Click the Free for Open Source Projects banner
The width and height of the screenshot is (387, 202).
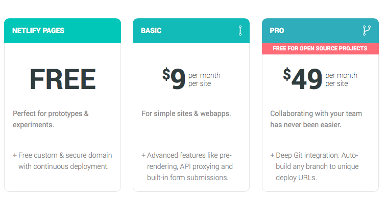(x=320, y=48)
